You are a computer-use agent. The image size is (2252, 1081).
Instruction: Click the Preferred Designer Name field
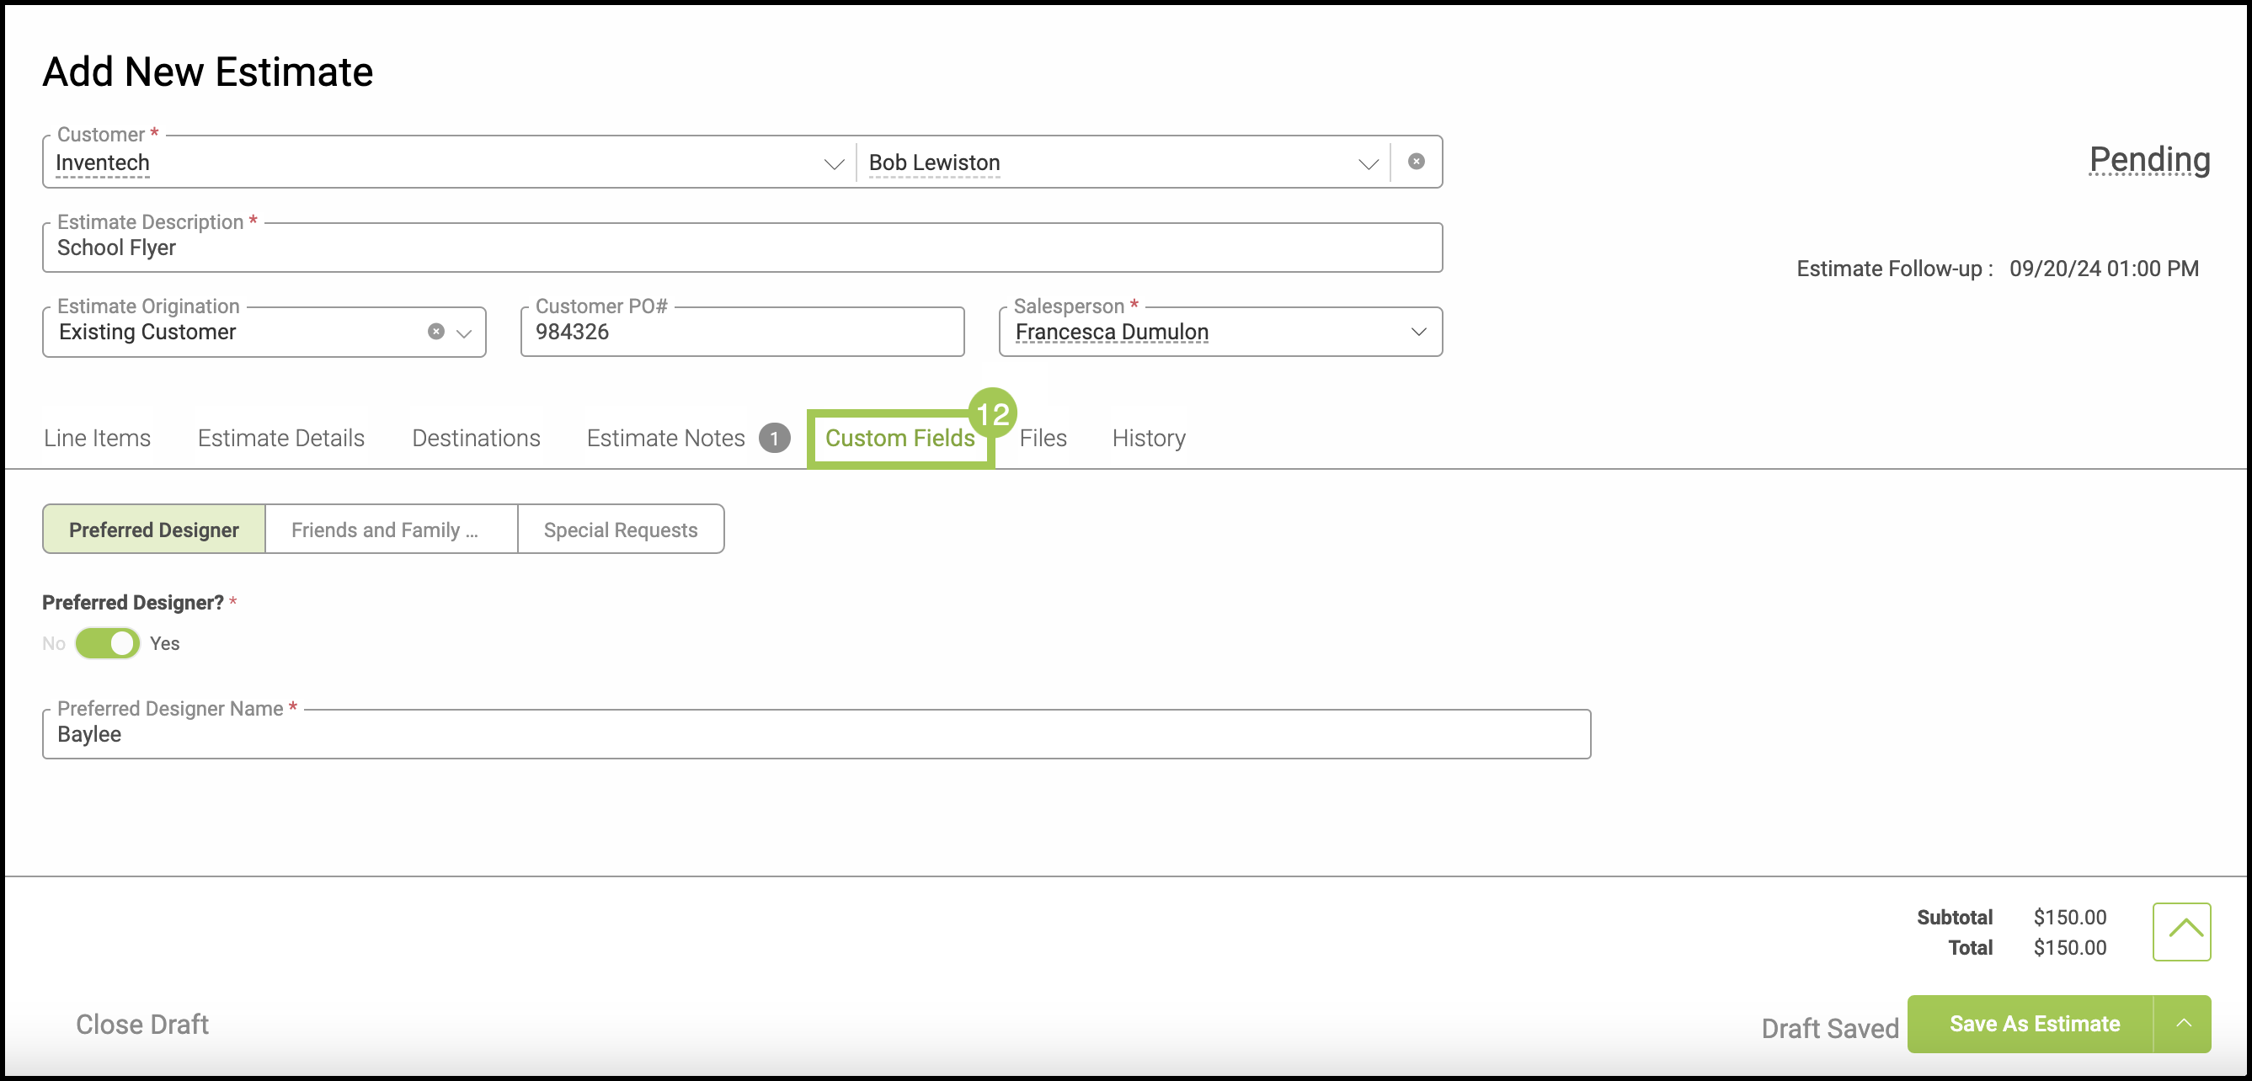coord(814,734)
